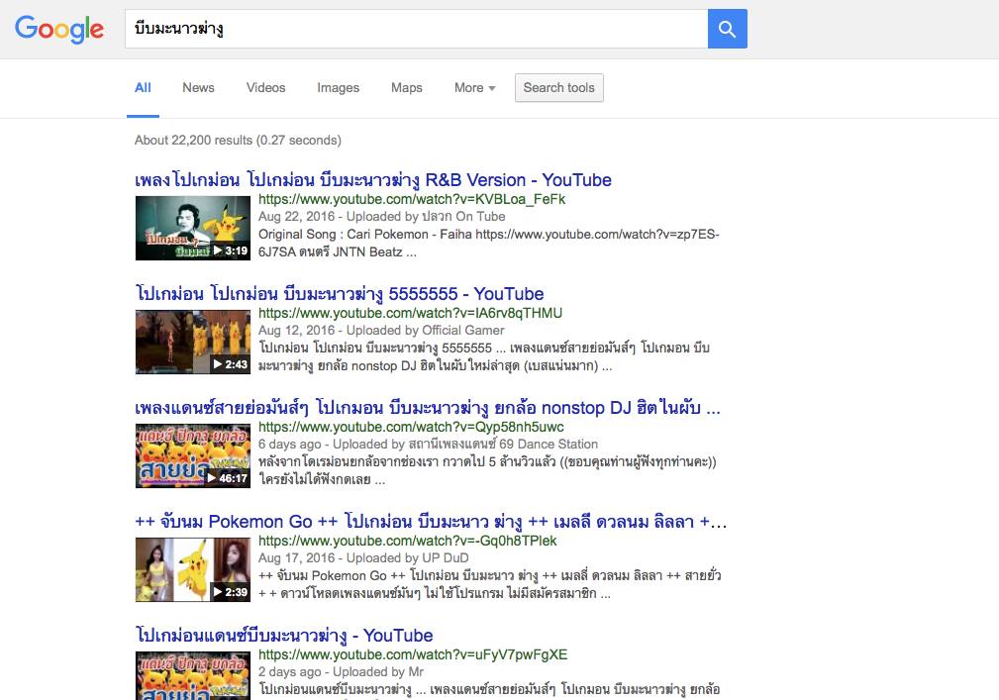Click '69 Dance Station' uploader line
This screenshot has width=999, height=700.
pos(428,445)
